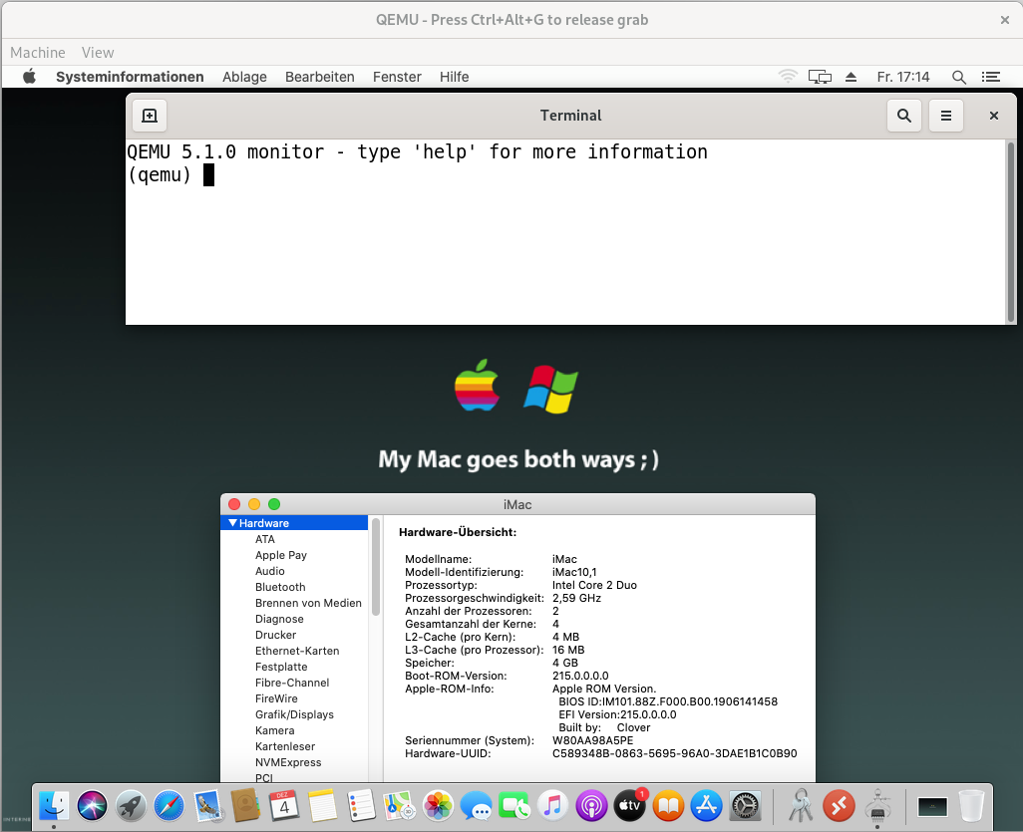Open the Mail app in the Dock

point(208,806)
